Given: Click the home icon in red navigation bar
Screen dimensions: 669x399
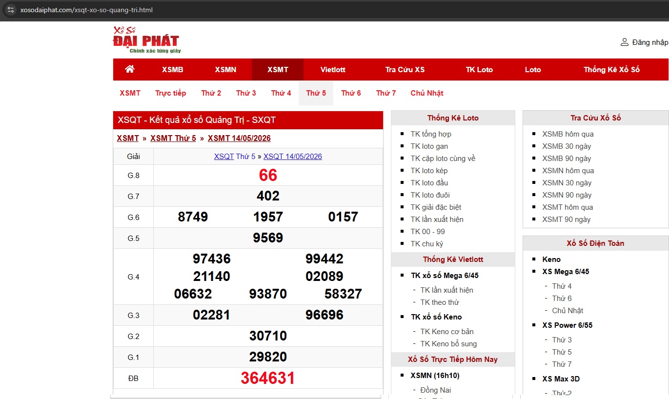Looking at the screenshot, I should coord(130,69).
